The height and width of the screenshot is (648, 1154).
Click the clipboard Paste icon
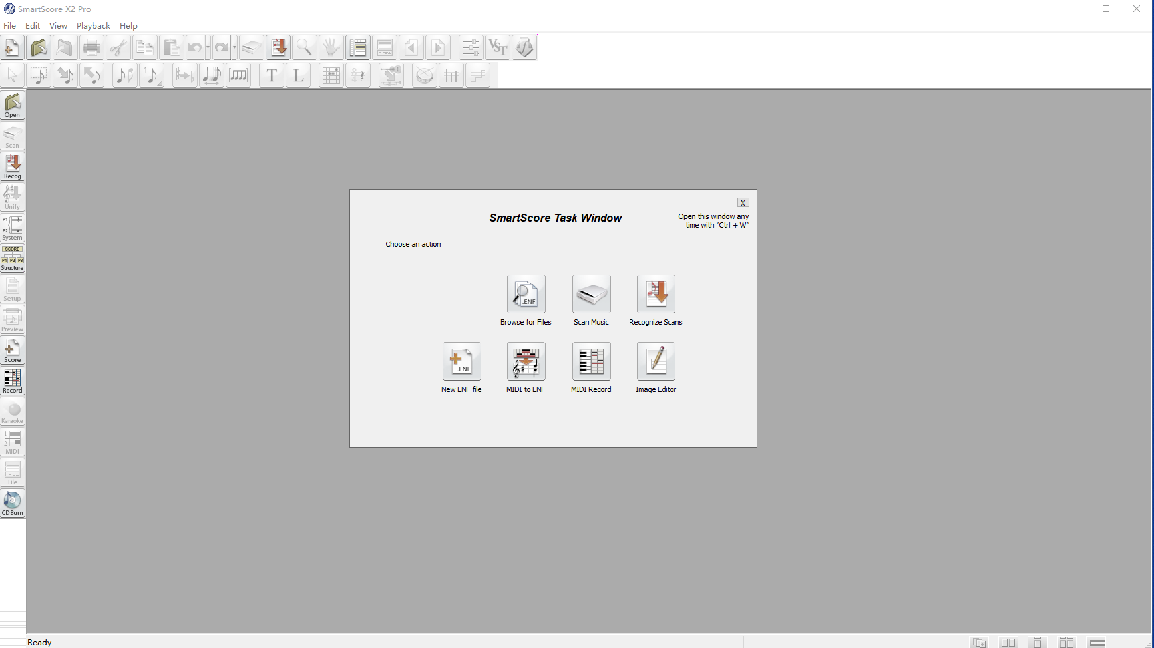tap(172, 47)
